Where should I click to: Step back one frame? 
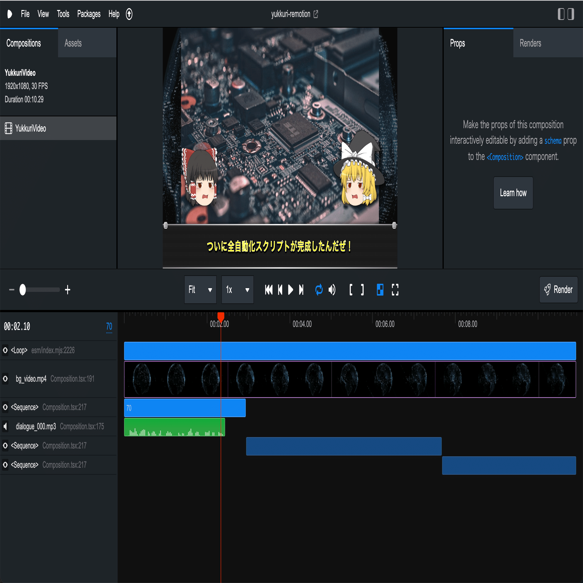[x=280, y=290]
